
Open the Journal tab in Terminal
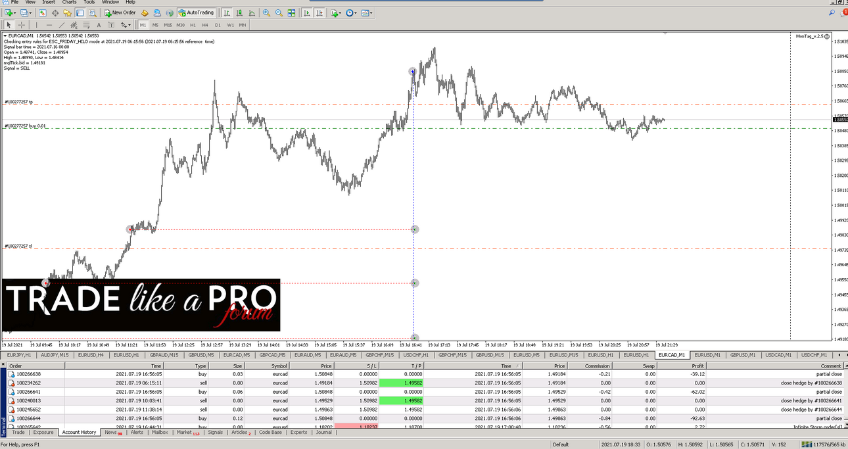point(323,433)
